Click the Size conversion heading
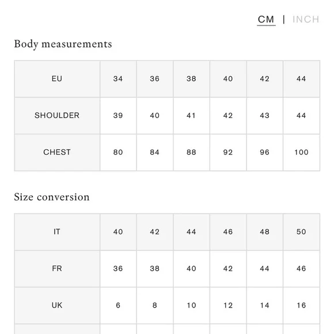 click(52, 197)
